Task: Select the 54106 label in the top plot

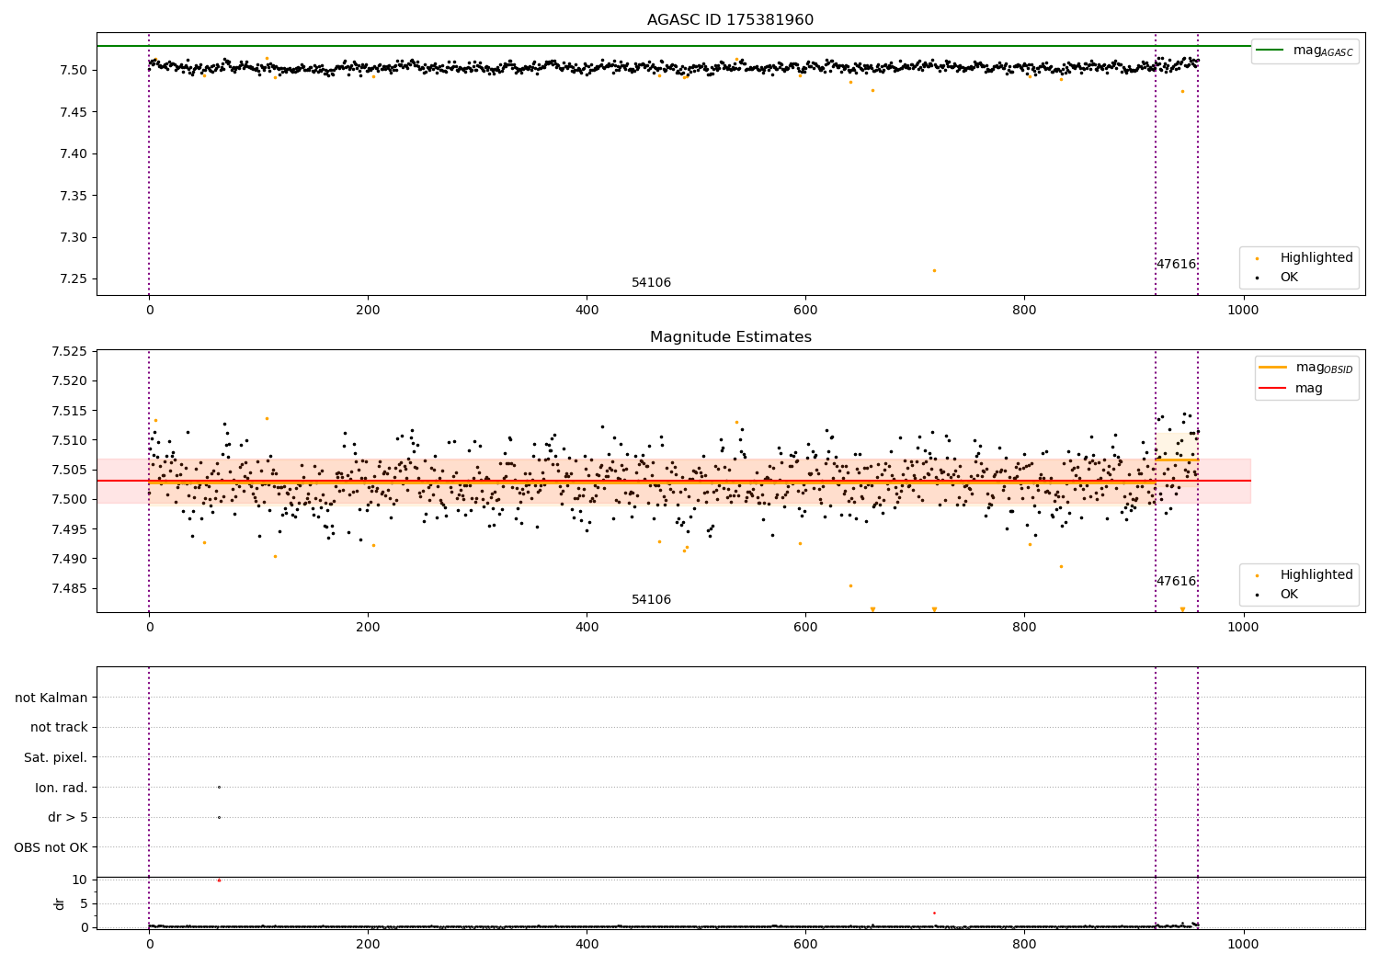Action: click(x=651, y=283)
